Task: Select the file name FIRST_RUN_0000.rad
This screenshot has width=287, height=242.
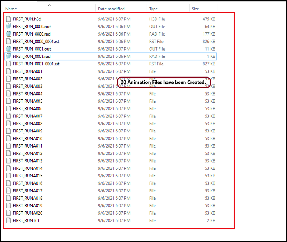Action: (32, 34)
